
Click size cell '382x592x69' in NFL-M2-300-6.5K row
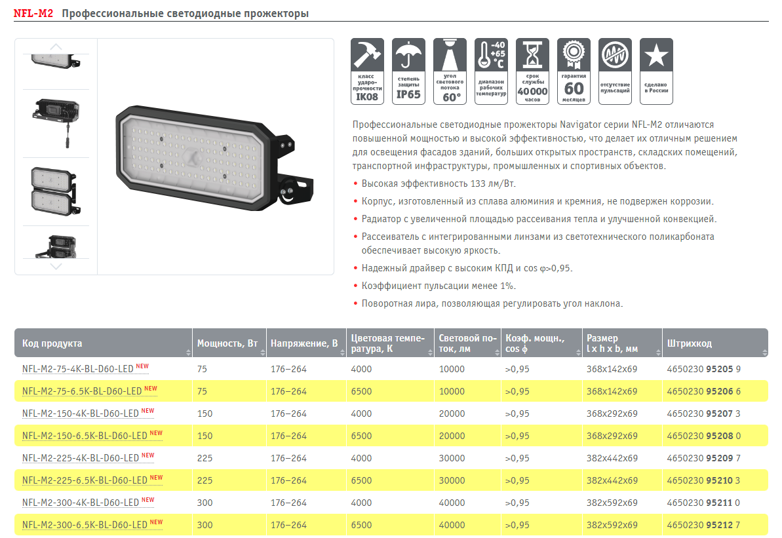coord(612,525)
